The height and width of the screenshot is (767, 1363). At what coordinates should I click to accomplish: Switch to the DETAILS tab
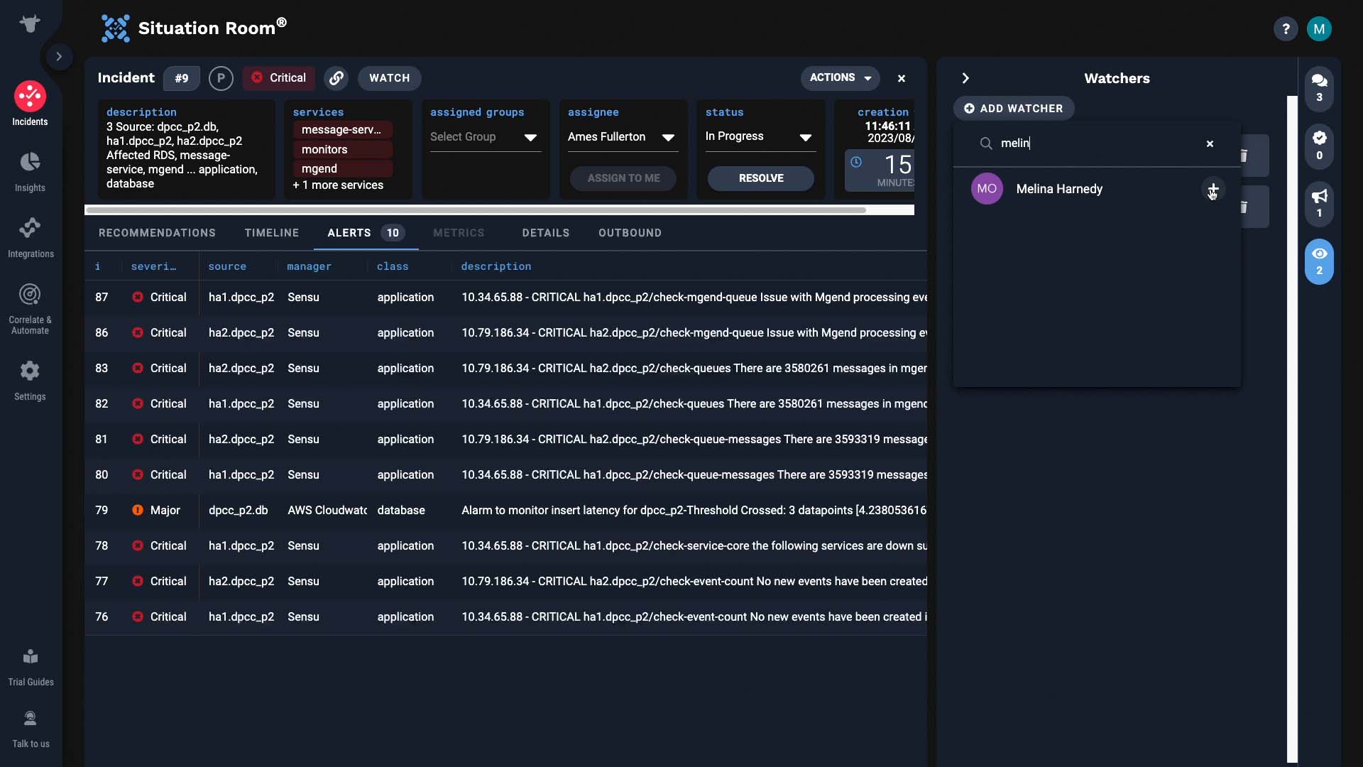point(545,233)
